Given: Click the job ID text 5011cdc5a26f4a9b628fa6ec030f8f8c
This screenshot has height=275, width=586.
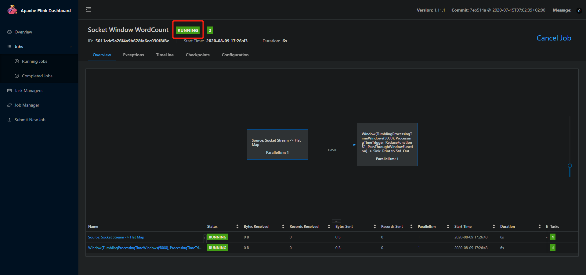Looking at the screenshot, I should click(132, 41).
